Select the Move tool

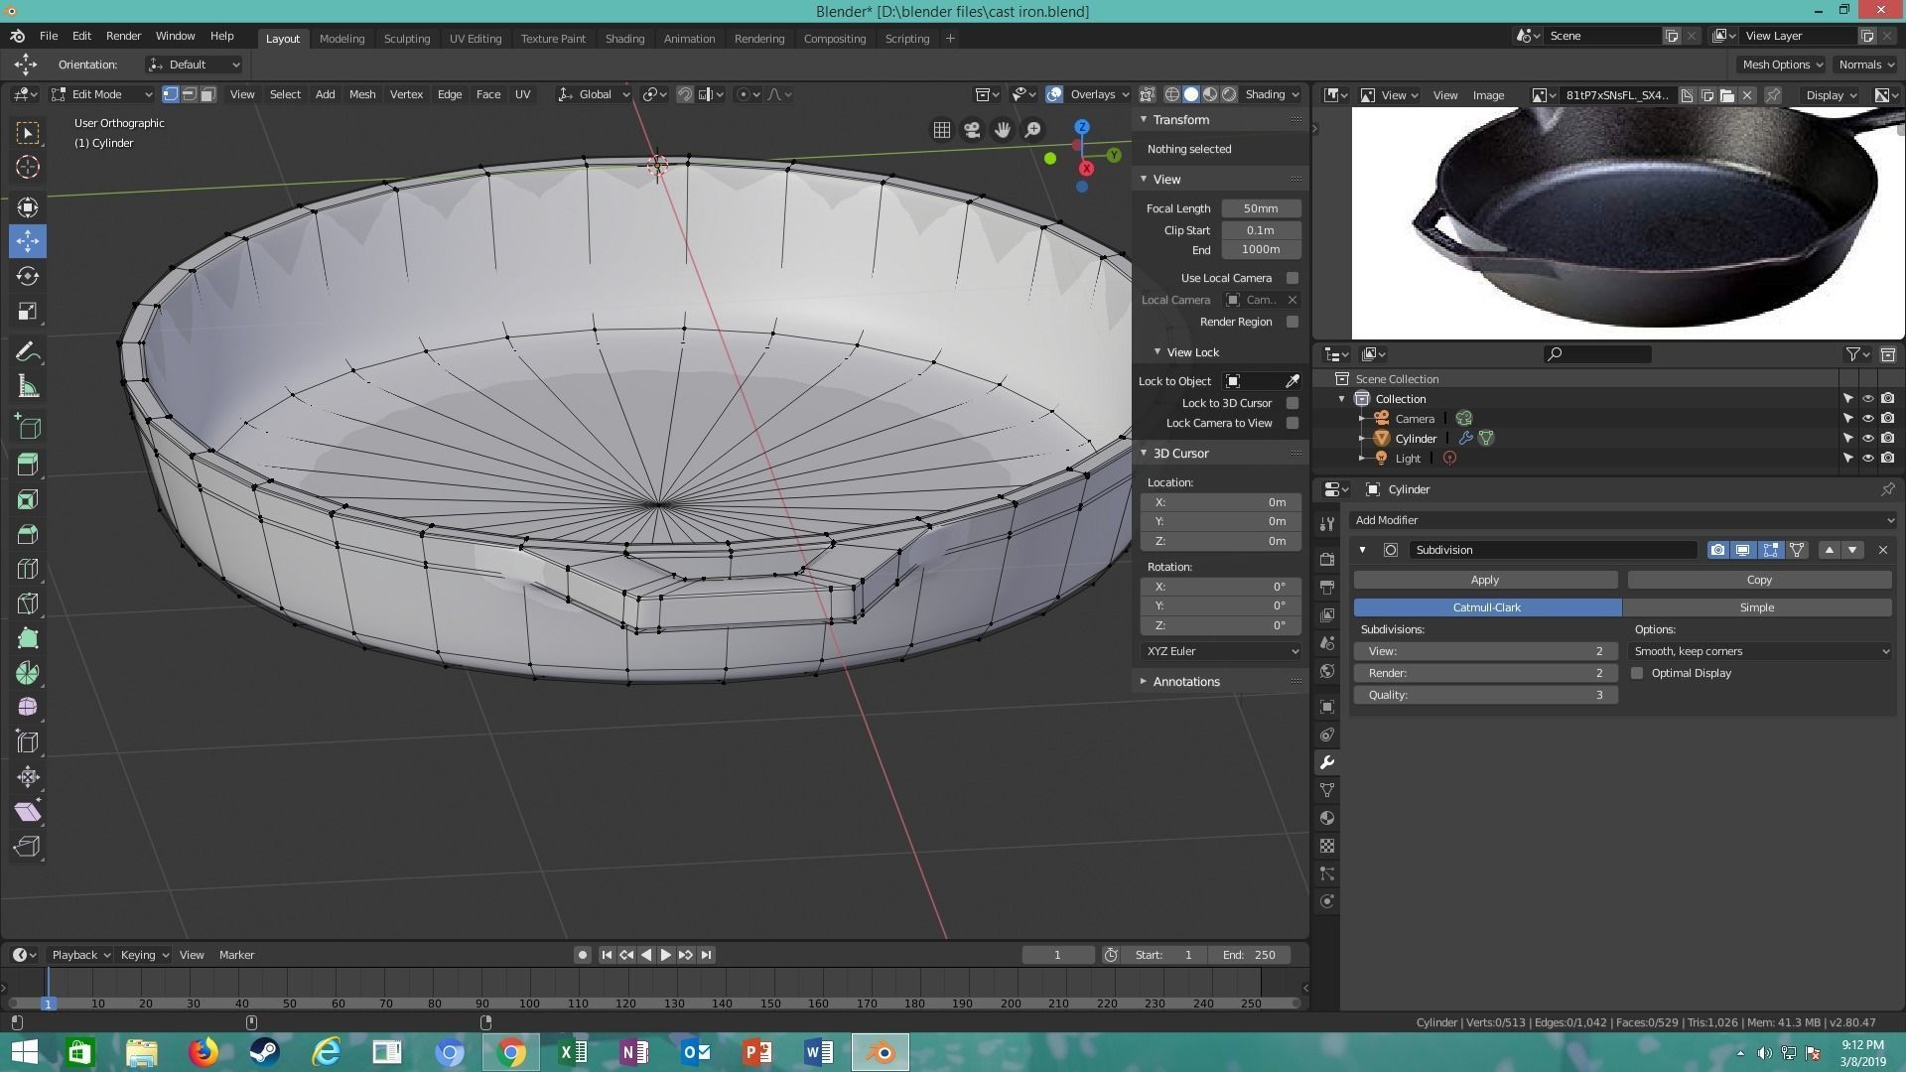click(x=27, y=241)
